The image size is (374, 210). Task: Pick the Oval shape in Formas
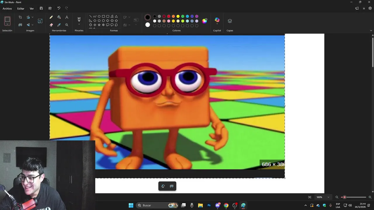[99, 16]
